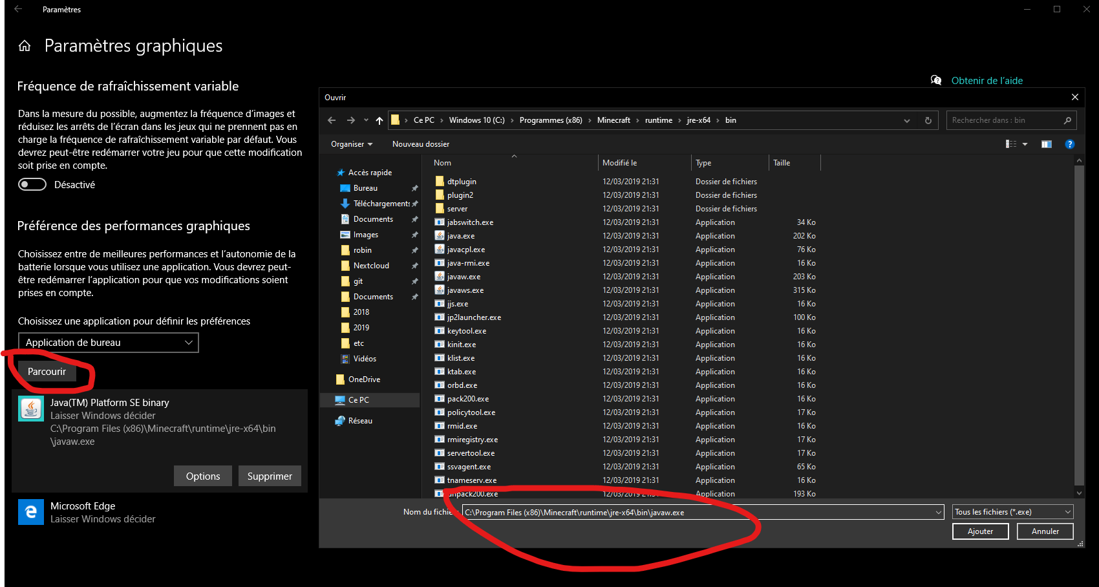
Task: Click the file name input field
Action: [x=698, y=513]
